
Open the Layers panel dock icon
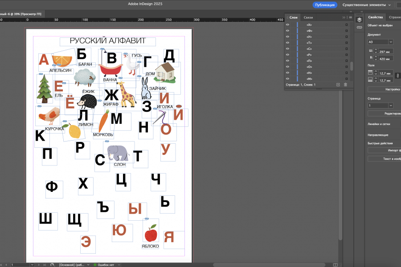[359, 20]
